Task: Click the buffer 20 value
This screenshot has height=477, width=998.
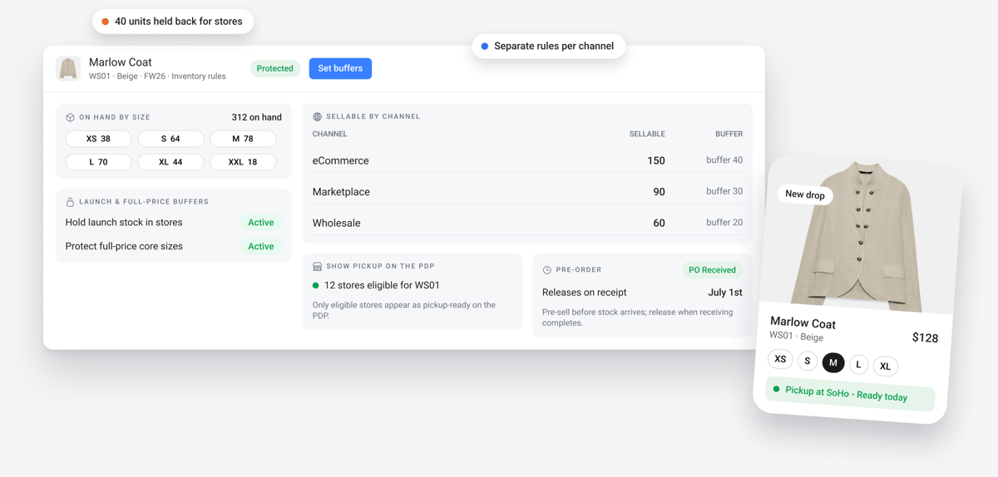Action: [724, 223]
